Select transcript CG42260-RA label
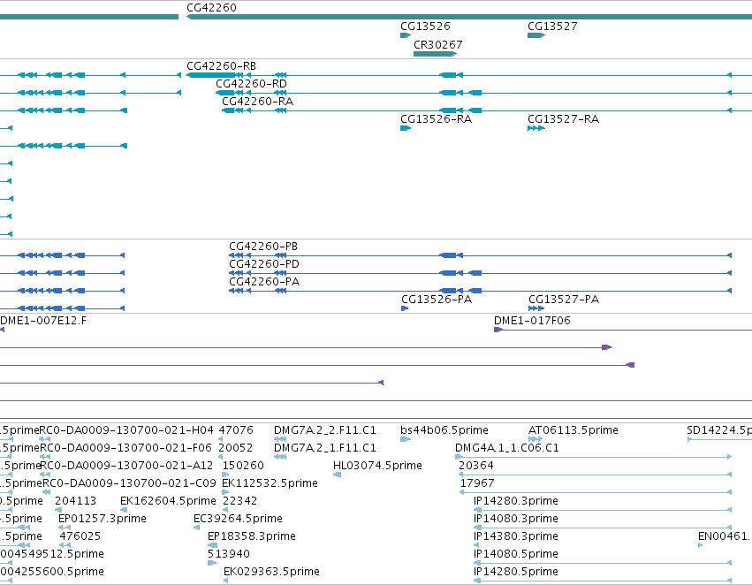Image resolution: width=752 pixels, height=585 pixels. tap(257, 102)
